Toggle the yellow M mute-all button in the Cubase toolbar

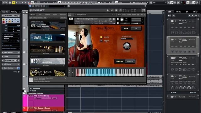(14, 3)
